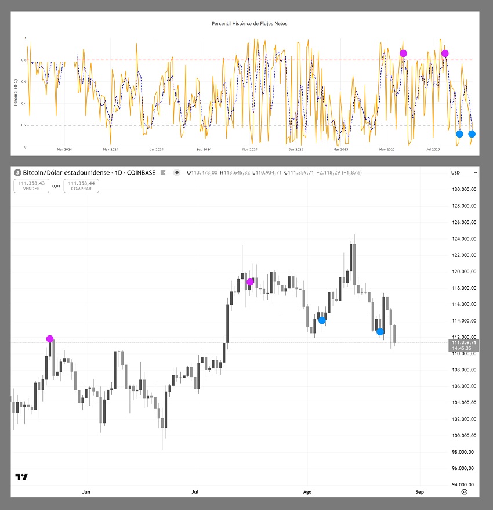Click the 0.8 tick on the percentile axis
Screen dimensions: 493x510
(24, 60)
